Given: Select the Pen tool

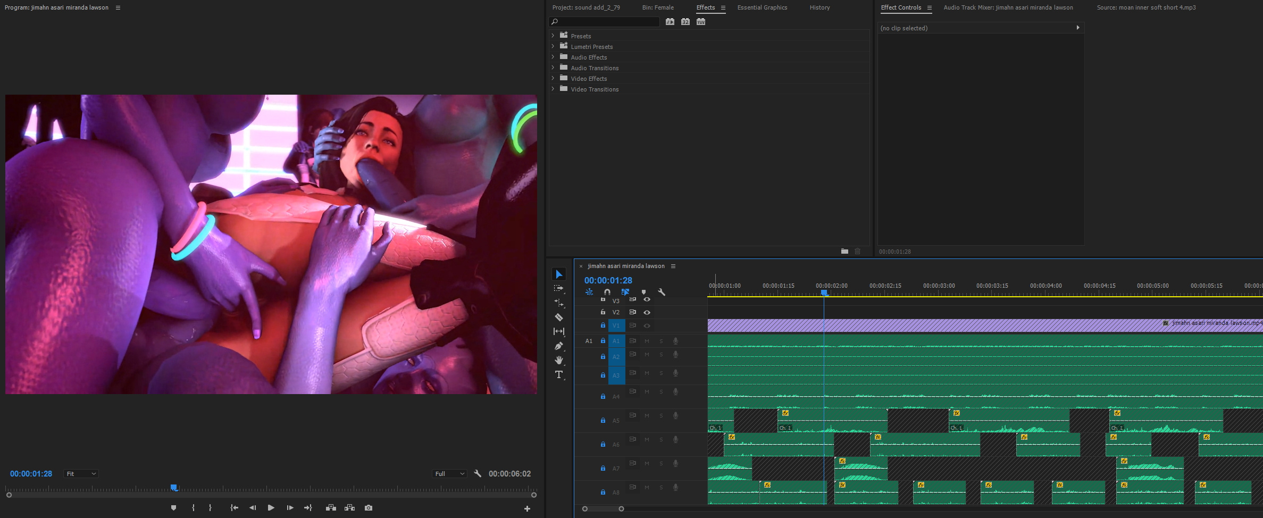Looking at the screenshot, I should pos(559,346).
